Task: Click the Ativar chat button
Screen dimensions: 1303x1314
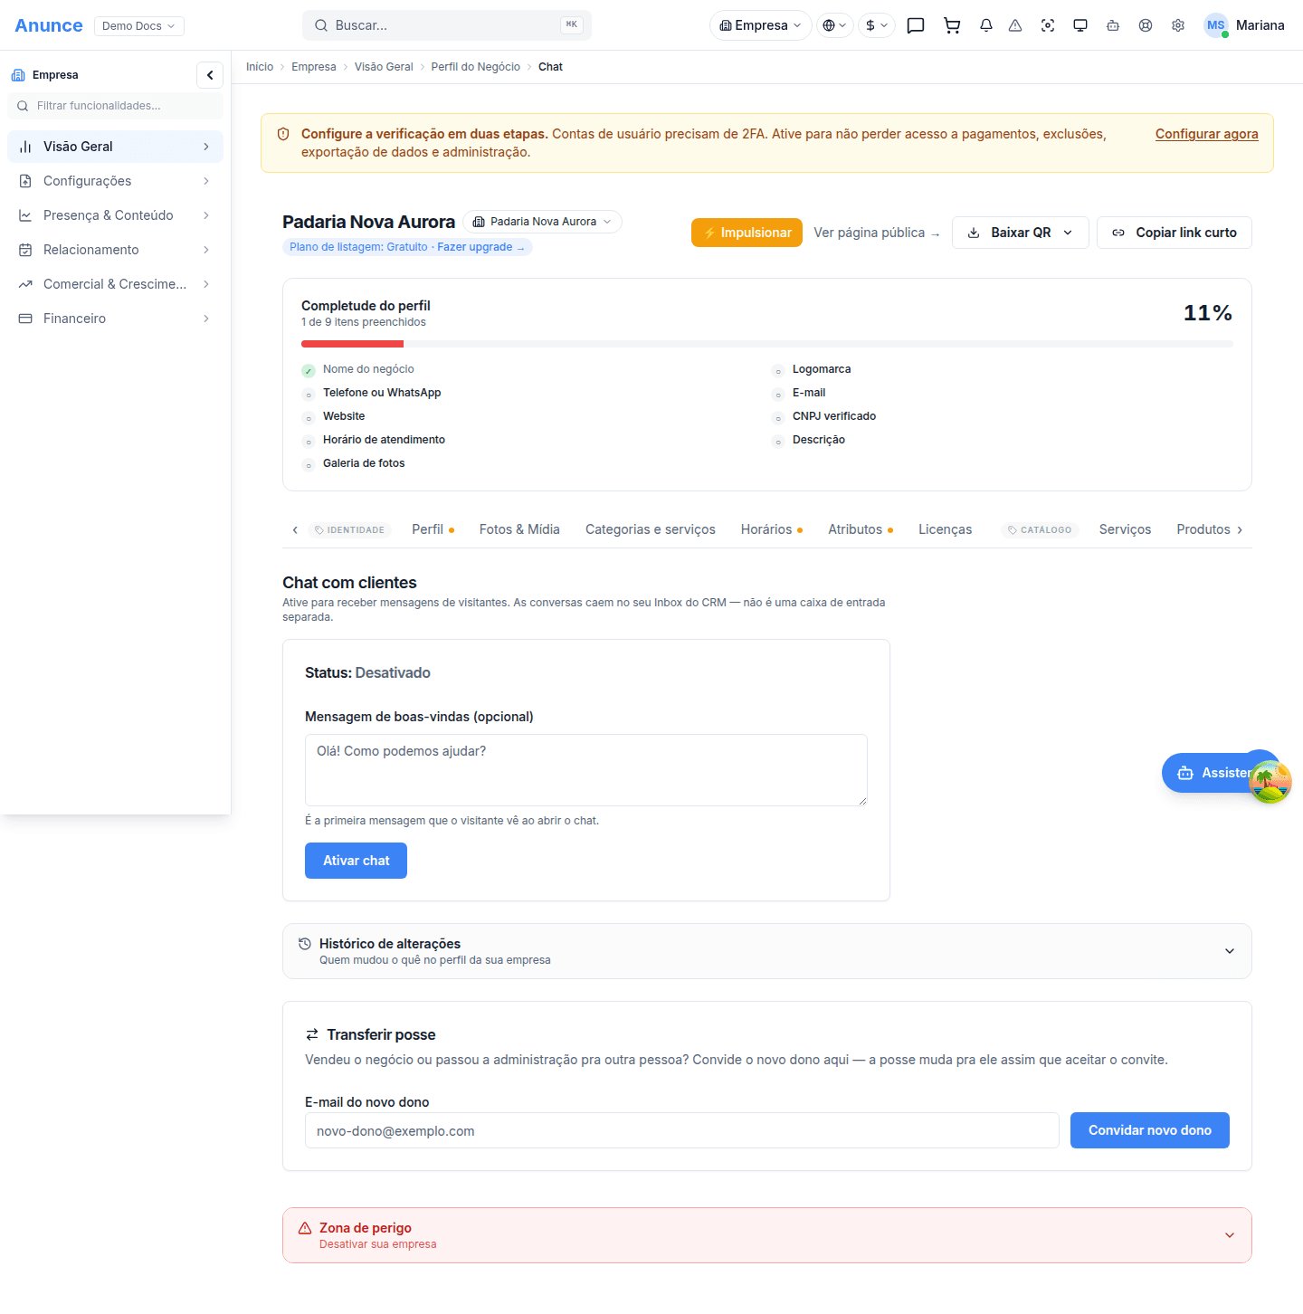Action: click(356, 861)
